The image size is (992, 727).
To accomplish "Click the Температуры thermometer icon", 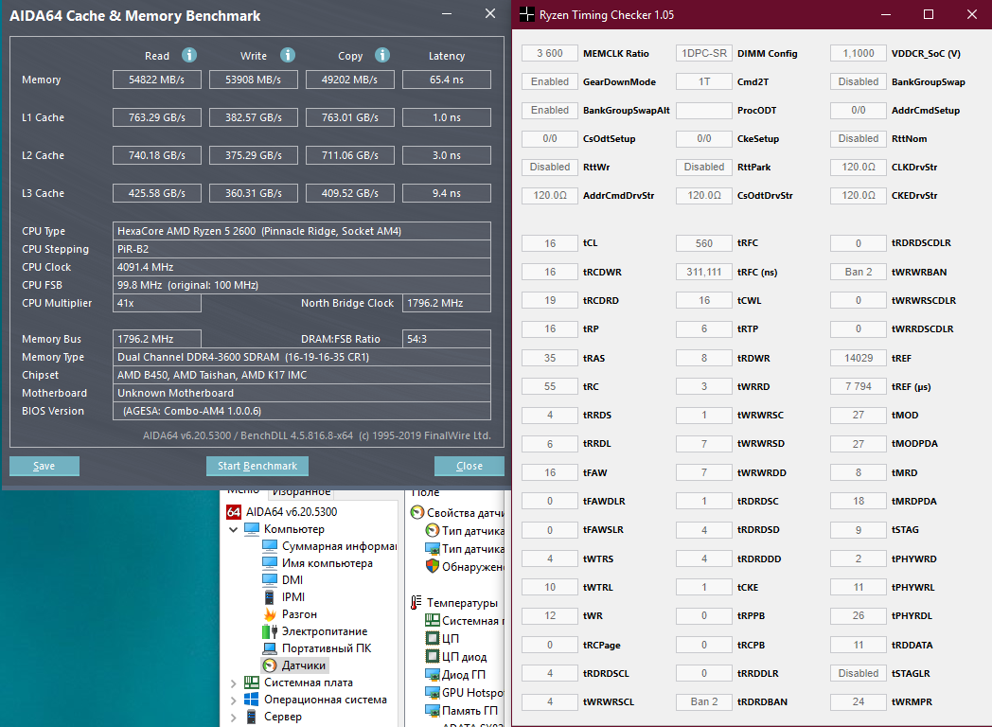I will coord(416,603).
